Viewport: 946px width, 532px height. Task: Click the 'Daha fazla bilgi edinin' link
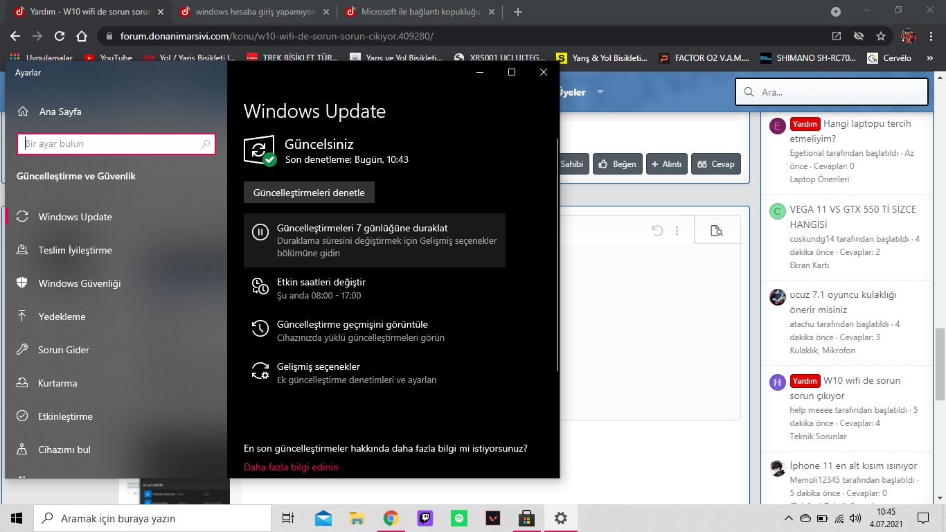click(291, 467)
